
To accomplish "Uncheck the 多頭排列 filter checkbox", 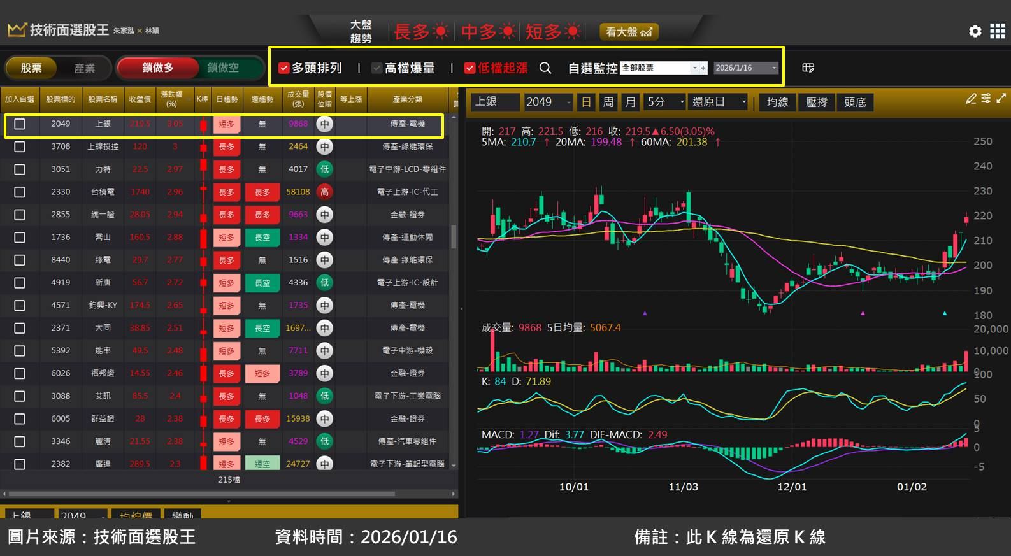I will [x=284, y=68].
